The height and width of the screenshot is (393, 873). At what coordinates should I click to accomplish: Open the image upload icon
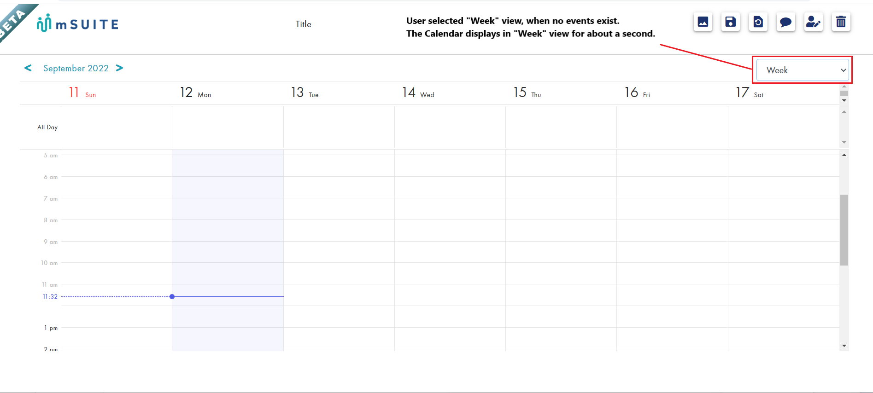coord(702,22)
